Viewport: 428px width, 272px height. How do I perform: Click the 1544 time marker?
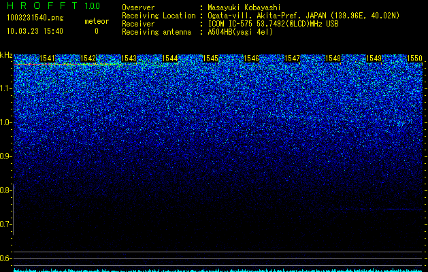(170, 58)
